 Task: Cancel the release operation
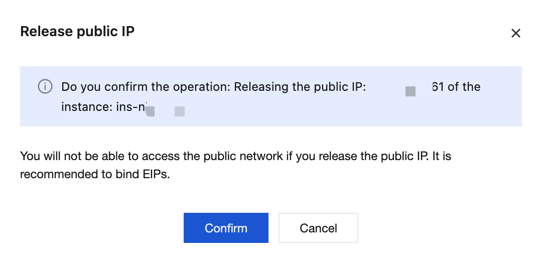click(x=318, y=227)
